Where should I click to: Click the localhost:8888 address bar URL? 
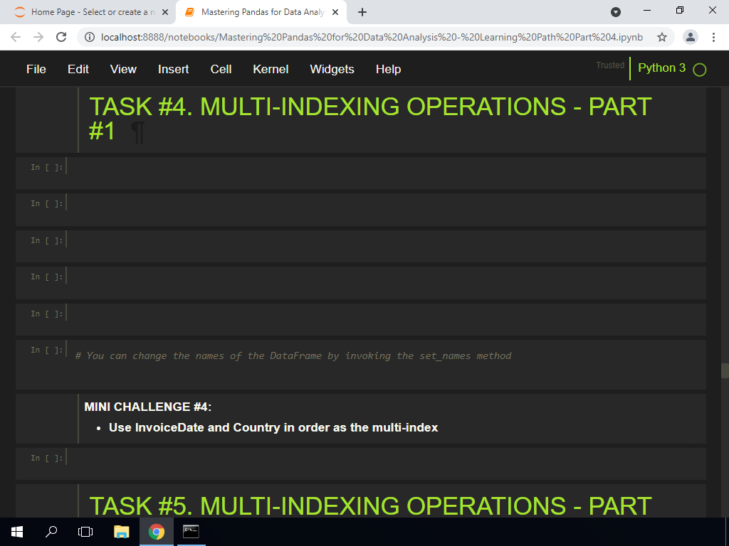(x=372, y=37)
